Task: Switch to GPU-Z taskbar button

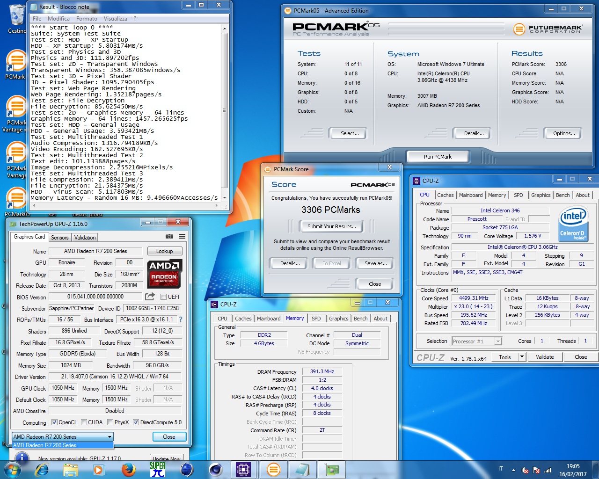Action: [332, 469]
